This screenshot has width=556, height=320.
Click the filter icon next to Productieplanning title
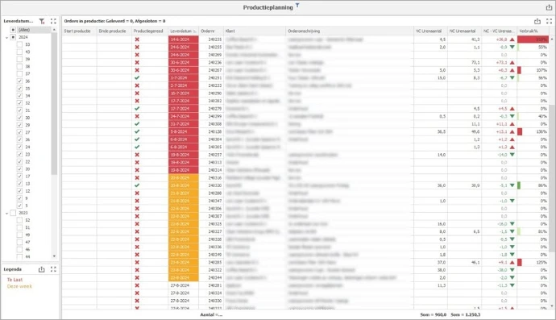click(x=297, y=5)
